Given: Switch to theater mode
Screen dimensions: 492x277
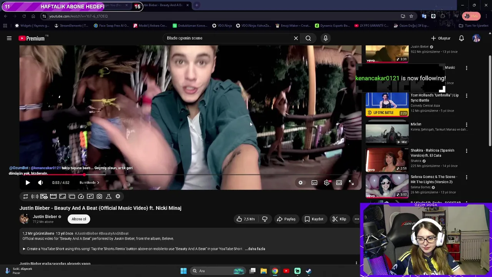Looking at the screenshot, I should pyautogui.click(x=339, y=183).
